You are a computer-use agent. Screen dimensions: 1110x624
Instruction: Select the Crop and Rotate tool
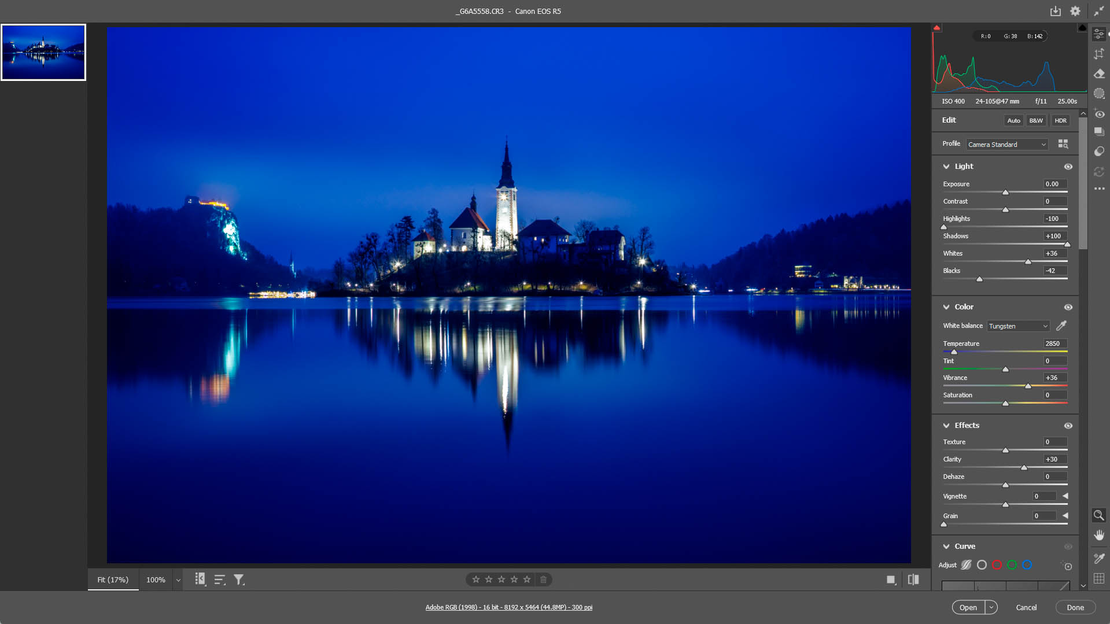point(1099,54)
